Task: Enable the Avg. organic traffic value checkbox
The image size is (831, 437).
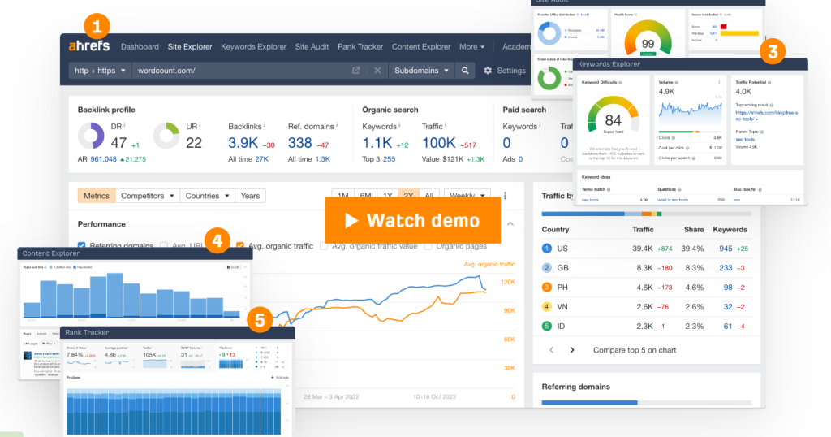Action: [325, 245]
